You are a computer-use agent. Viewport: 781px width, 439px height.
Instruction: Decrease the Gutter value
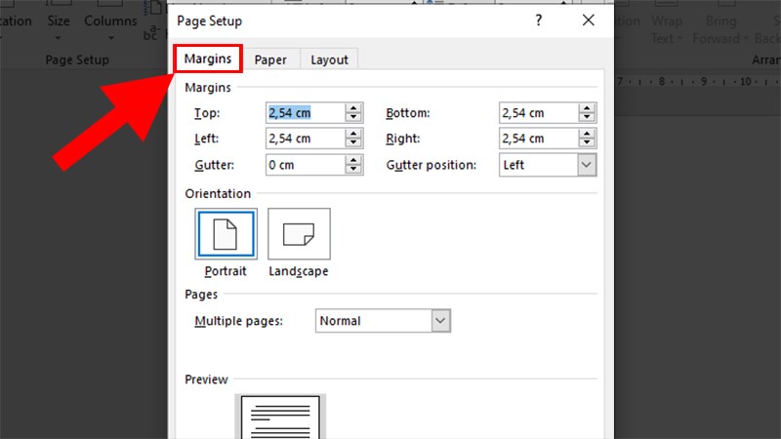click(x=353, y=170)
